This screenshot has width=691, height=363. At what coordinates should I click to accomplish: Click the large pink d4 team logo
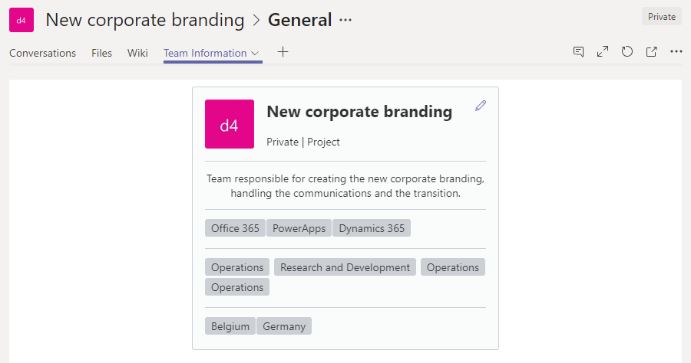230,124
